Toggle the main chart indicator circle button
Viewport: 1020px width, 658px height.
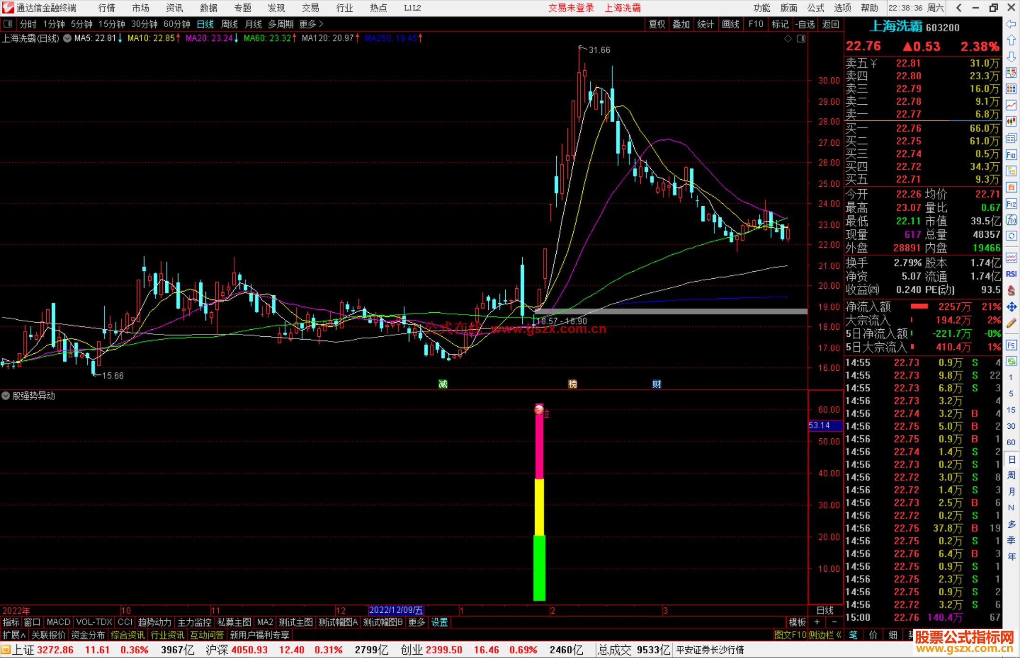(x=68, y=38)
